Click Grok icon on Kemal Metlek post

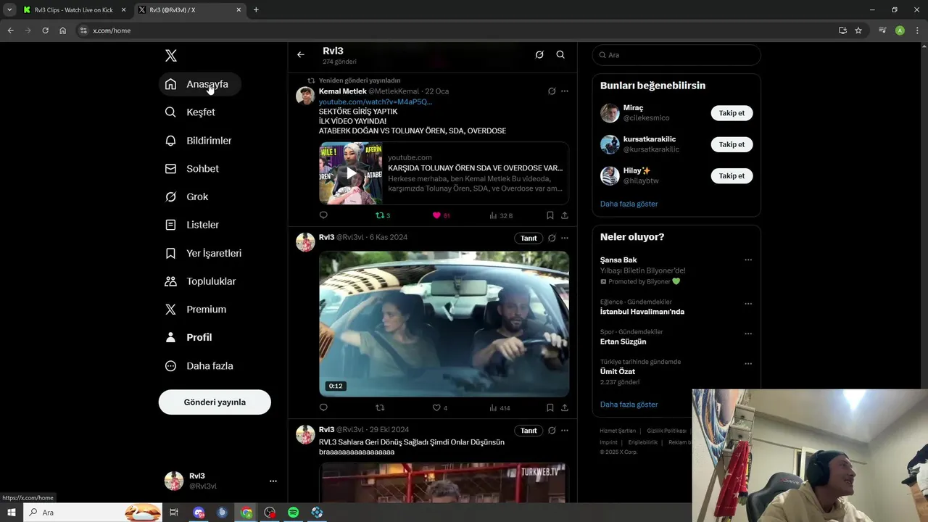[552, 91]
